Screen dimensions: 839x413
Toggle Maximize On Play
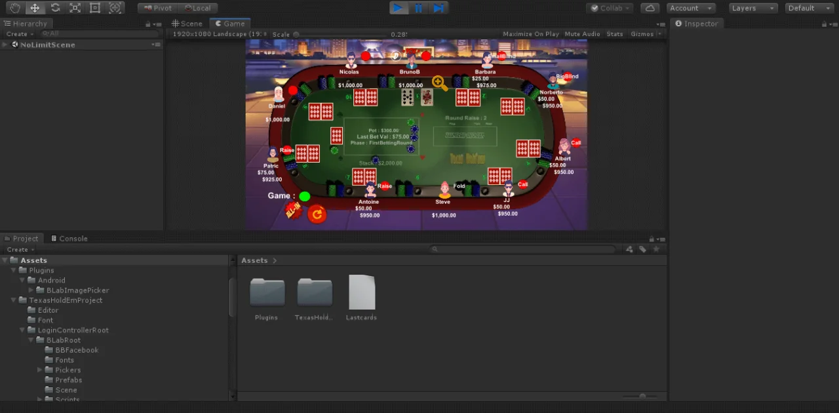[530, 34]
